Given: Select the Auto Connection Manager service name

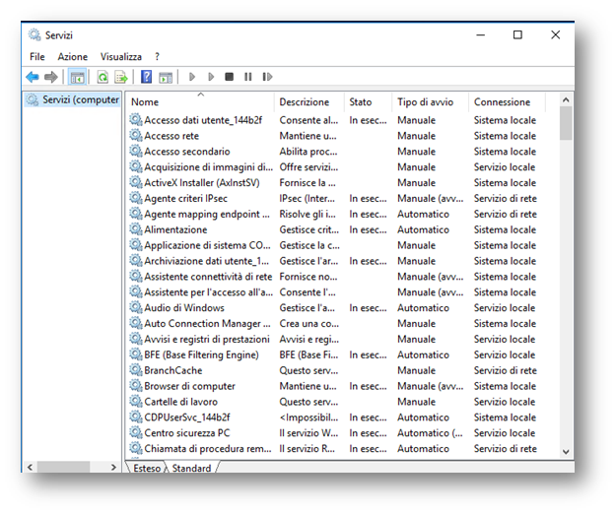Looking at the screenshot, I should (x=207, y=324).
